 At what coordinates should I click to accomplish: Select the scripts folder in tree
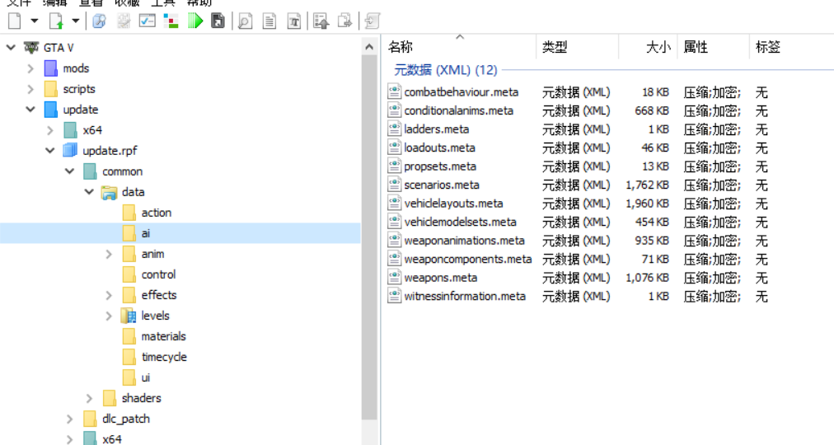(x=79, y=89)
